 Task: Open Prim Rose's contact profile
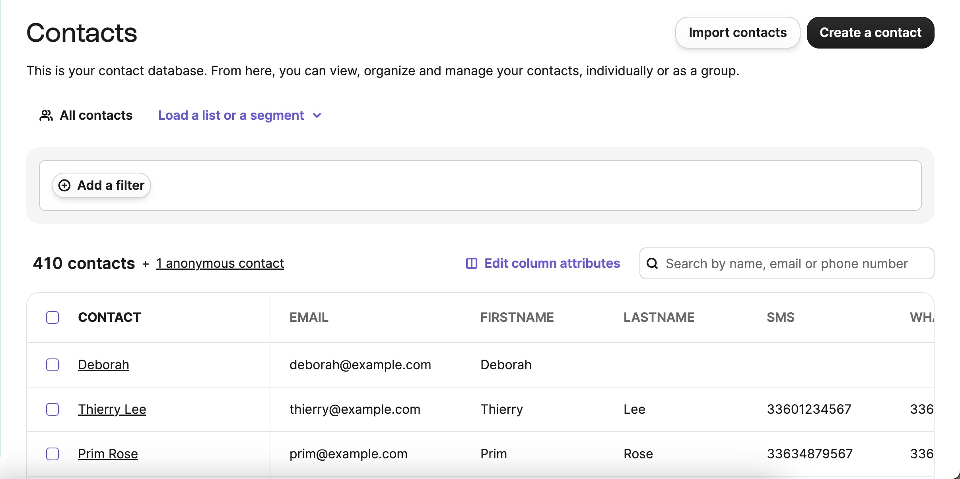pyautogui.click(x=107, y=454)
